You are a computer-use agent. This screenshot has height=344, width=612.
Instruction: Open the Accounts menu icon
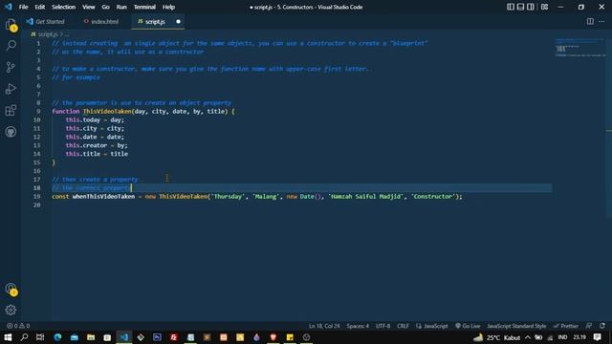[11, 289]
